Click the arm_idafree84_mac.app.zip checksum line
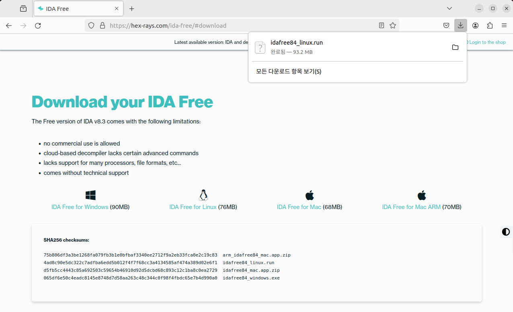513x312 pixels. (167, 255)
